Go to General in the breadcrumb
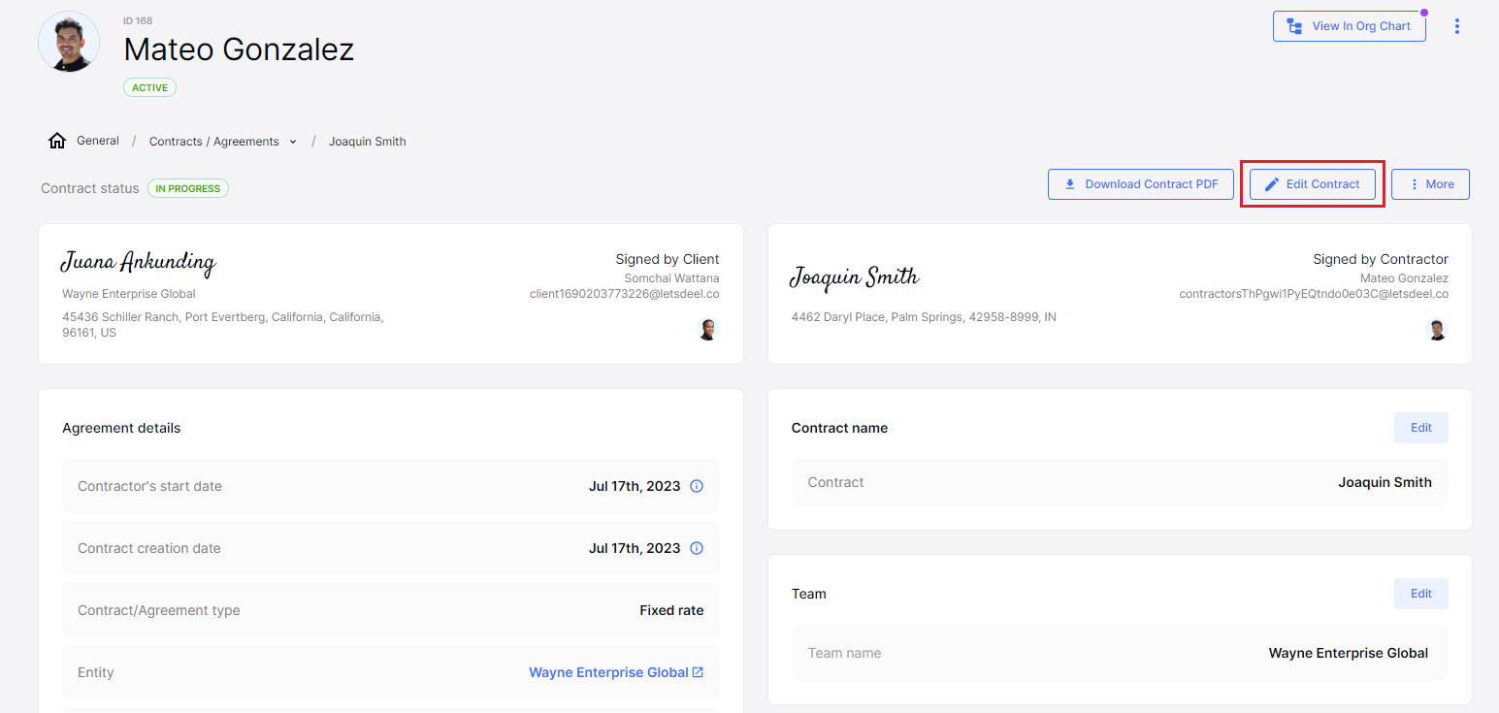The height and width of the screenshot is (713, 1499). click(98, 141)
